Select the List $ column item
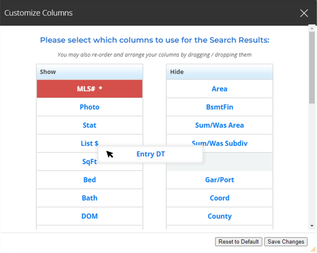Viewport: 317px width, 253px height. pyautogui.click(x=89, y=144)
